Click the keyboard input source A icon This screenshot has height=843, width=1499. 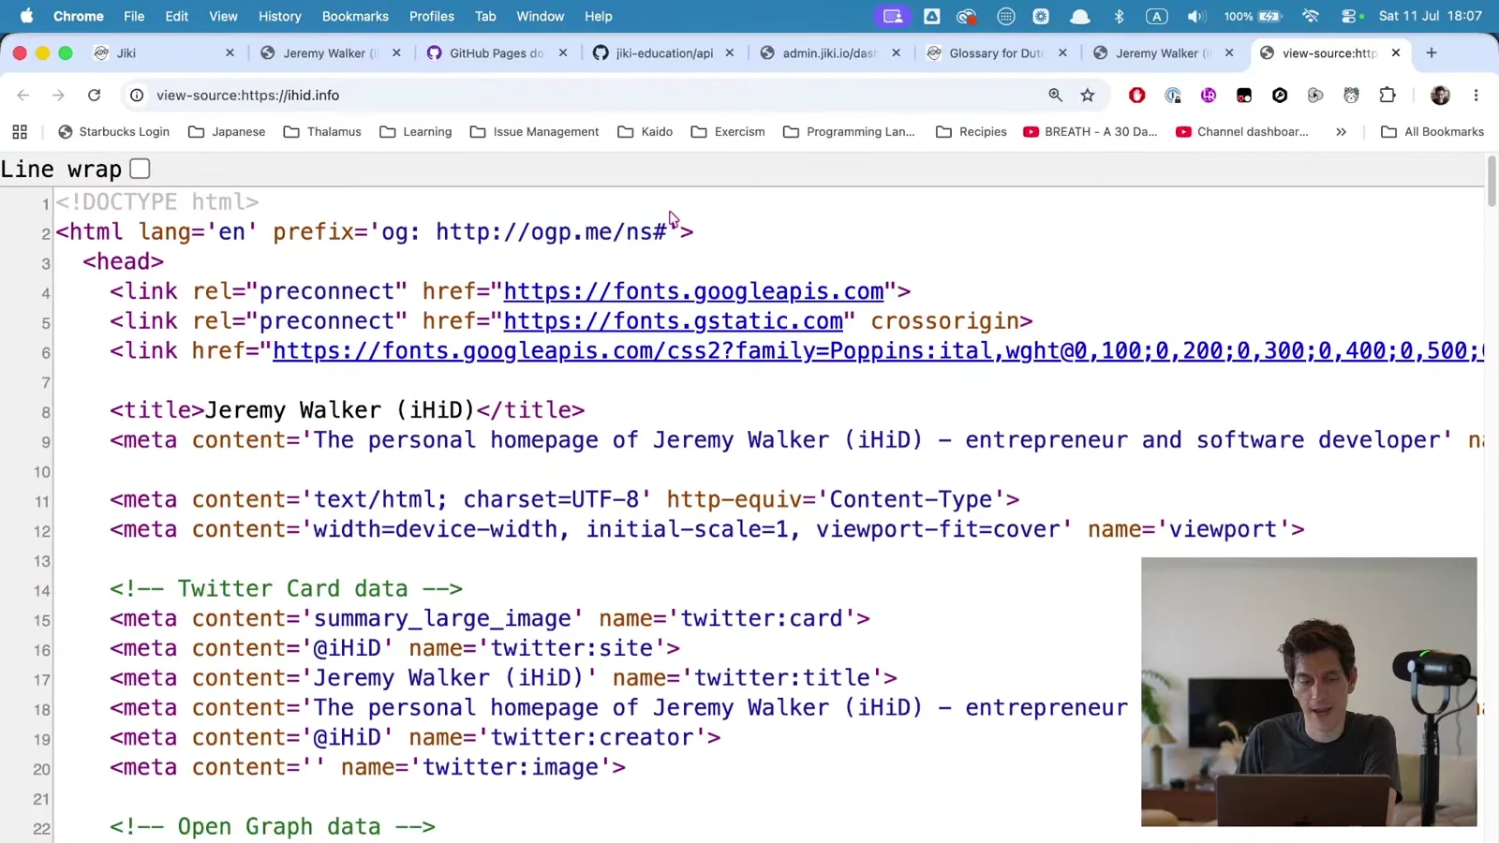coord(1156,16)
